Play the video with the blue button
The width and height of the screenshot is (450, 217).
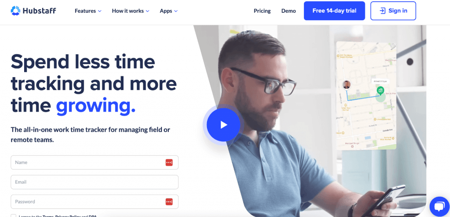pyautogui.click(x=223, y=125)
